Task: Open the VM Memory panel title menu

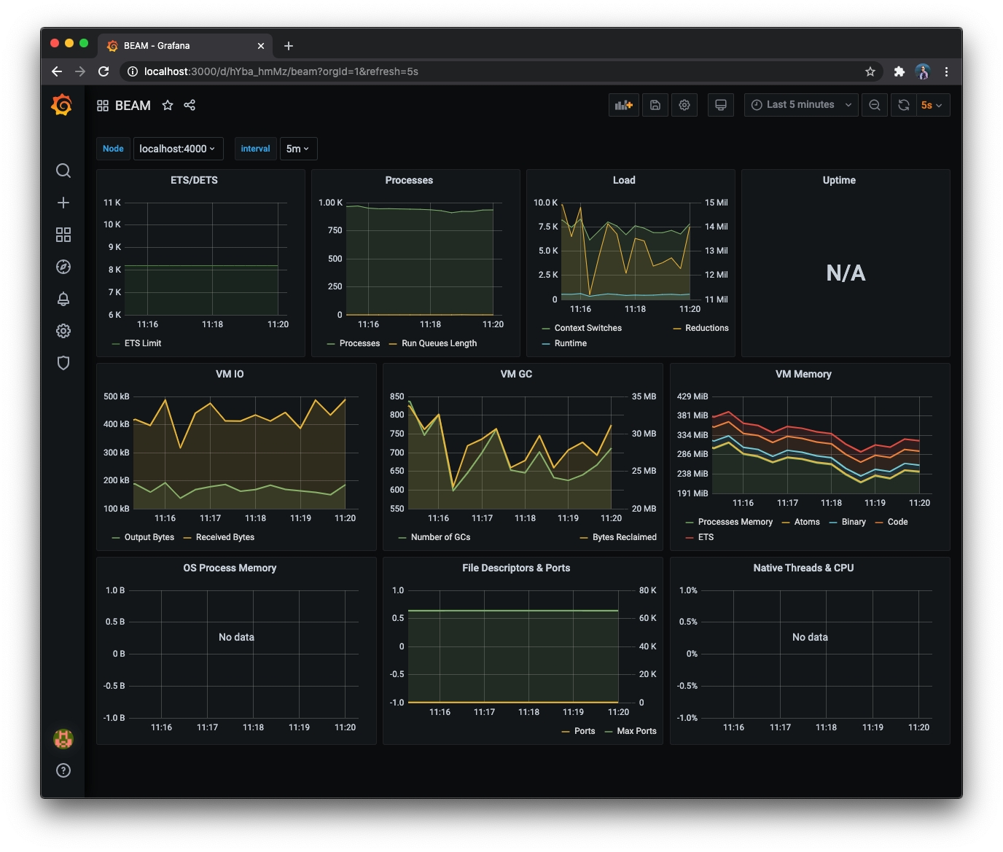Action: click(803, 374)
